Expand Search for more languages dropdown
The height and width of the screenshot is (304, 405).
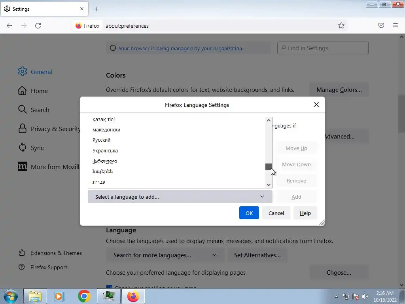click(x=165, y=255)
